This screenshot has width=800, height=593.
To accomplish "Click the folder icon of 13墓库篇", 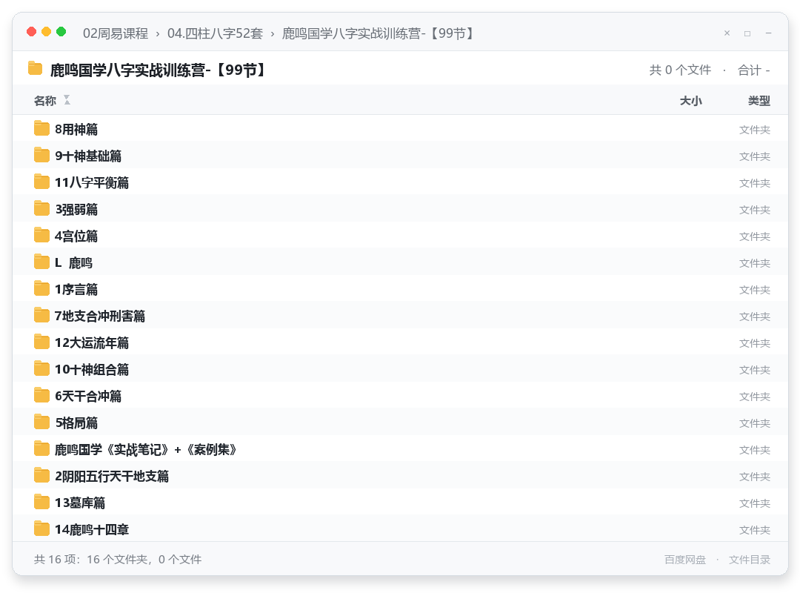I will click(41, 502).
